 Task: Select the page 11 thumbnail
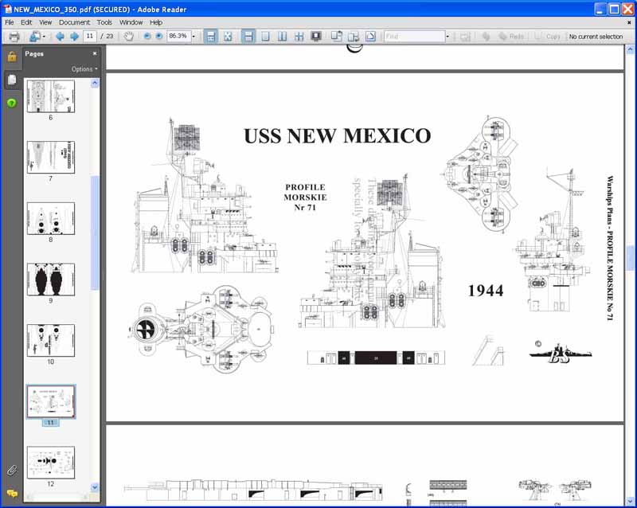coord(51,401)
